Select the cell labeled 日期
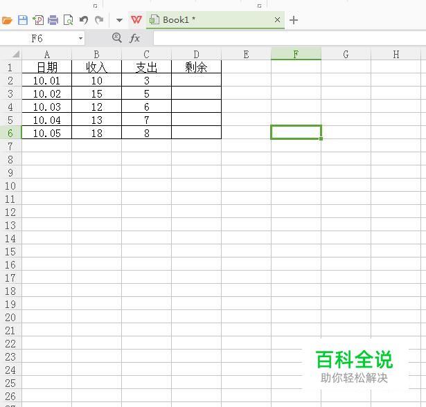Viewport: 426px width, 407px height. [x=46, y=67]
